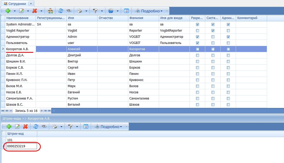Click the binoculars search icon in top toolbar

point(69,11)
